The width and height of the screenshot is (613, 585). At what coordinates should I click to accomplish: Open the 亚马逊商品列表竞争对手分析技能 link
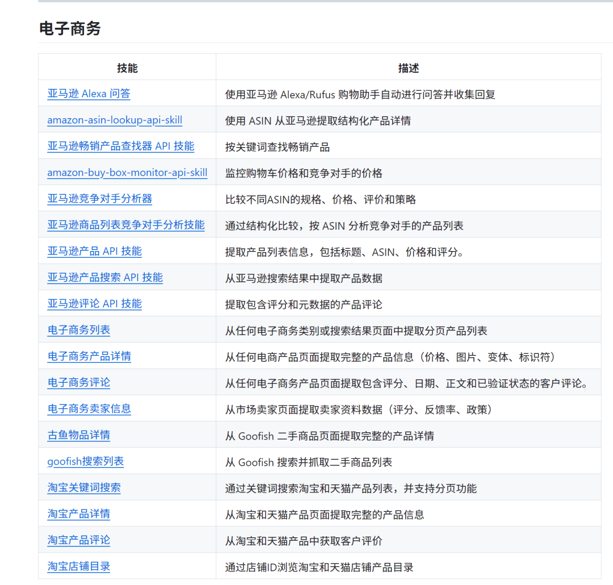click(126, 225)
